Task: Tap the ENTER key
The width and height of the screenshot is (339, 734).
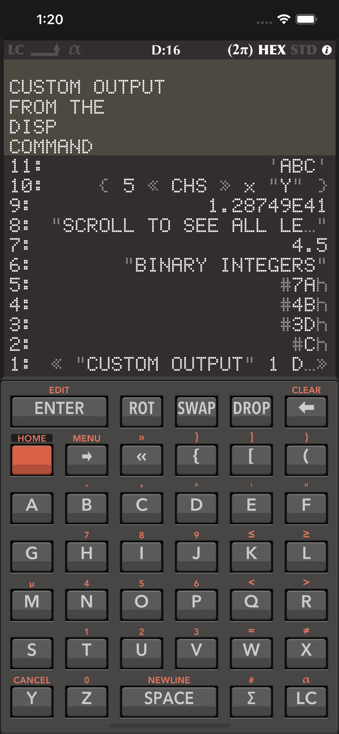Action: coord(59,411)
